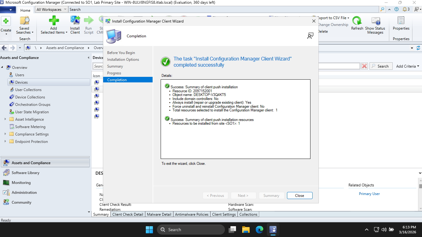Select Device Collections in tree

click(30, 97)
